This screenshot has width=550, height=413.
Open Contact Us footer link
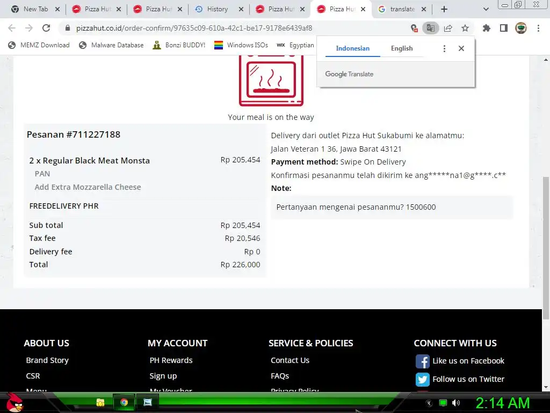290,360
